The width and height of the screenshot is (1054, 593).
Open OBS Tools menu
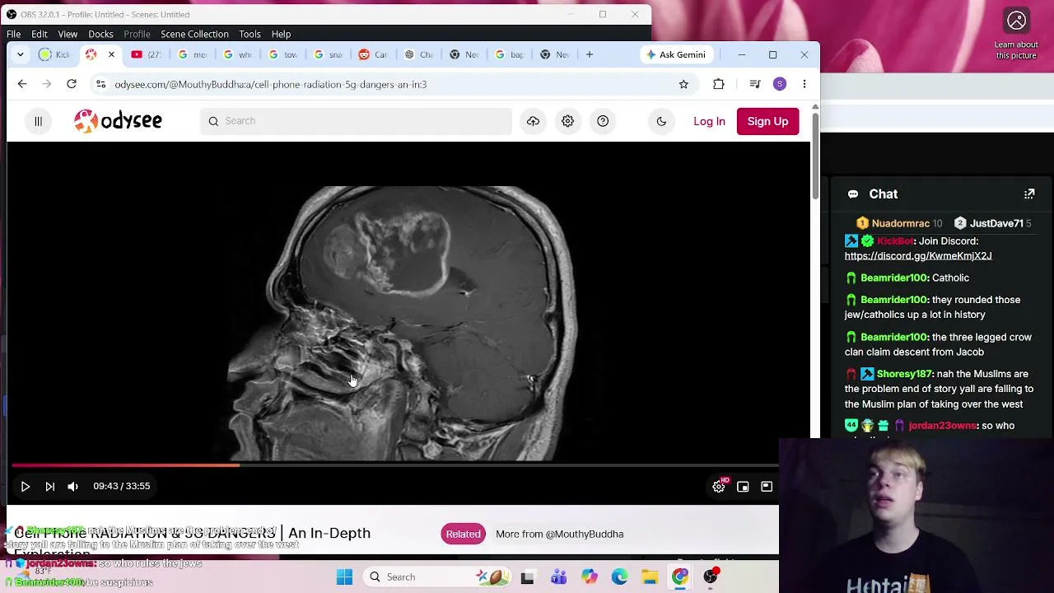pos(250,34)
